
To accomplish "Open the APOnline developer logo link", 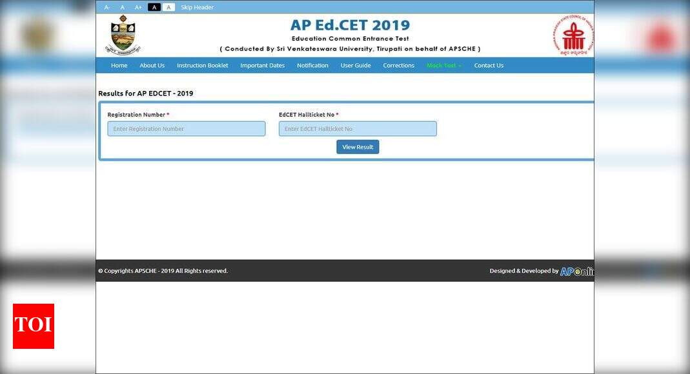I will point(576,271).
